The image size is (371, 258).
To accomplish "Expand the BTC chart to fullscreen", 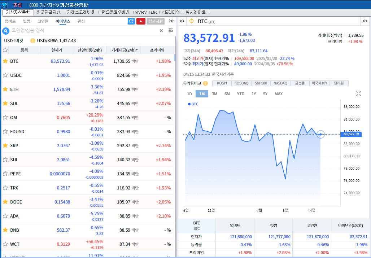I will (x=358, y=94).
